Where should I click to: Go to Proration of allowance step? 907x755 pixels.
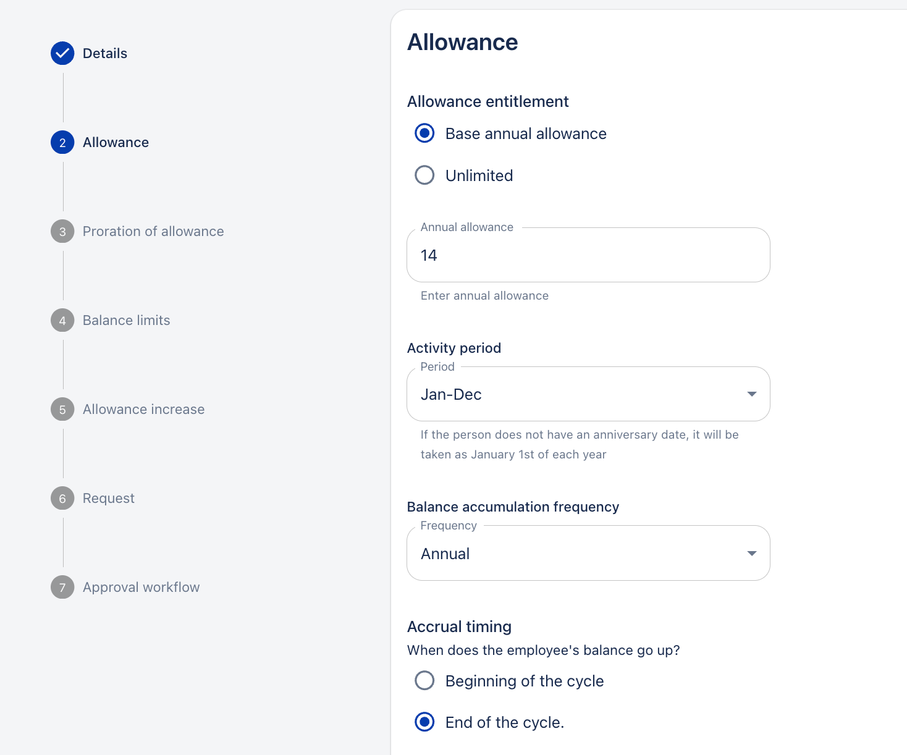coord(153,231)
